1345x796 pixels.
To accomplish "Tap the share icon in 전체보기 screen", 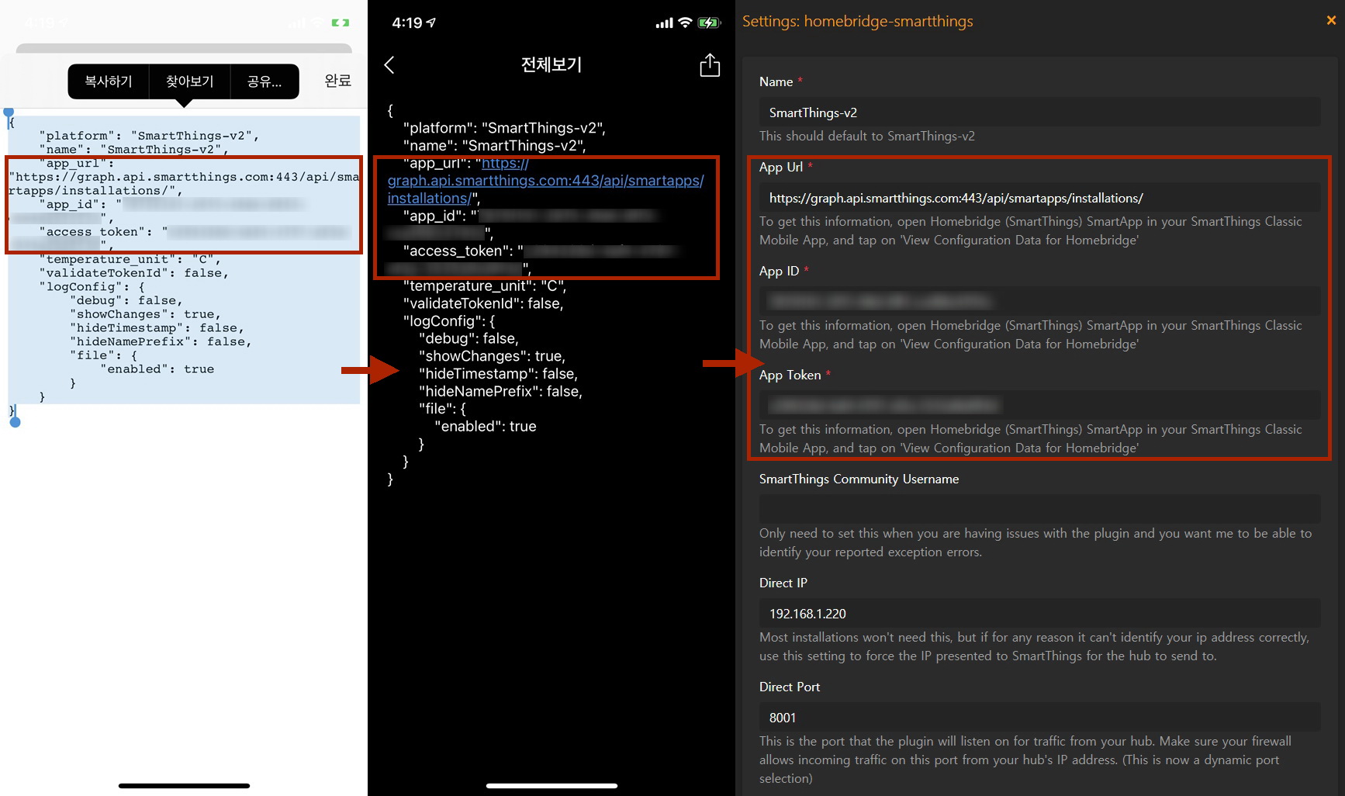I will pyautogui.click(x=710, y=65).
